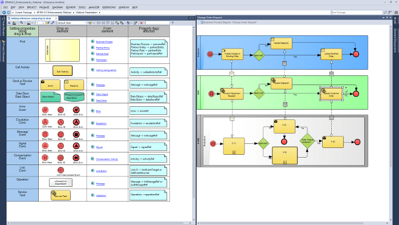Expand the 5.30 subprocess plus marker
The height and width of the screenshot is (225, 399).
(x=285, y=162)
